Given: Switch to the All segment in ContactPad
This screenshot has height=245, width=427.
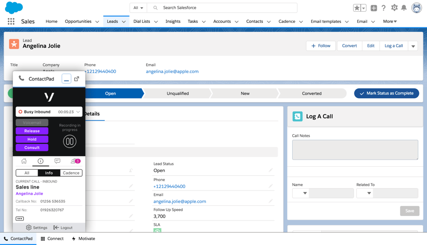Looking at the screenshot, I should coord(26,173).
